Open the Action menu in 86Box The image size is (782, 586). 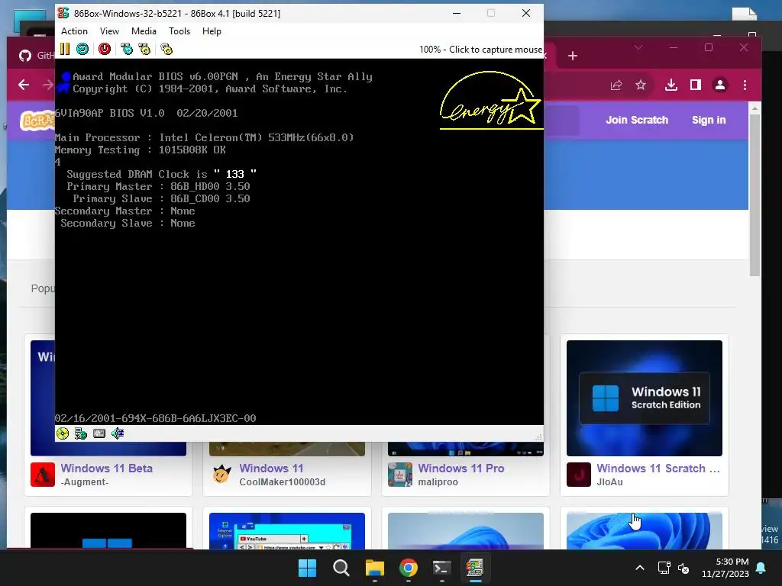[74, 31]
